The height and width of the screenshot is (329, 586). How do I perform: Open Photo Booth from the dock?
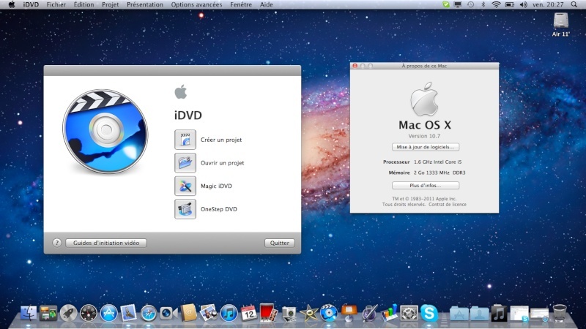(268, 313)
